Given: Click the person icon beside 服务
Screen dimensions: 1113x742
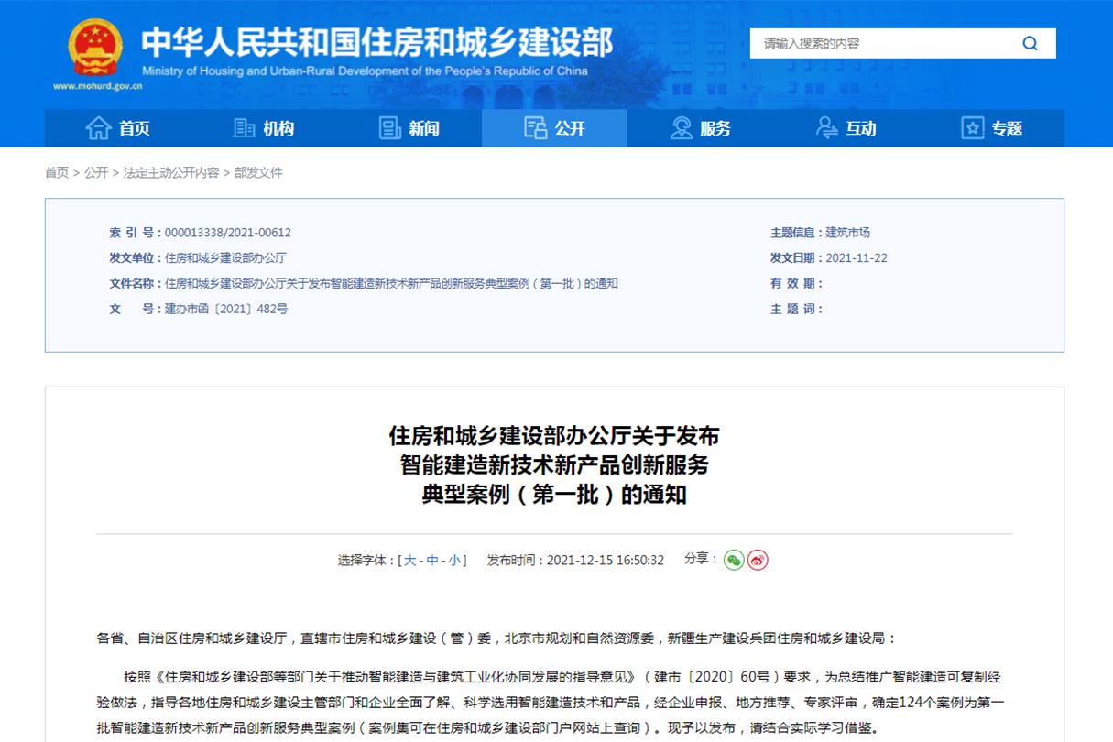Looking at the screenshot, I should click(x=681, y=128).
